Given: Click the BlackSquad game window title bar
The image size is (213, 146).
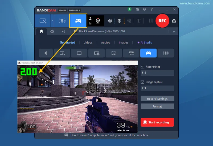Looking at the screenshot, I should pyautogui.click(x=77, y=63).
